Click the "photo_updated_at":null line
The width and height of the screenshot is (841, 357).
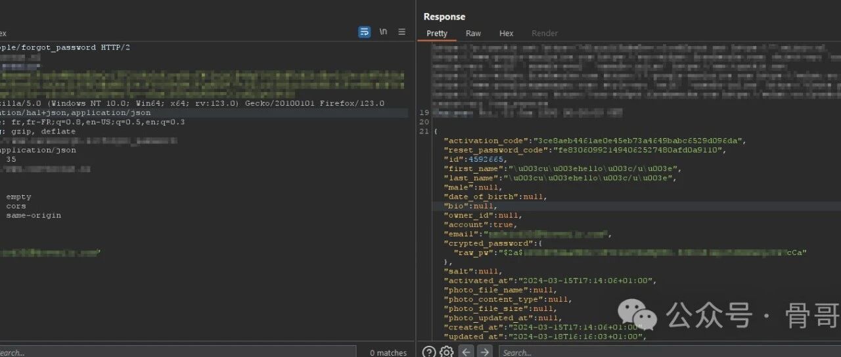click(503, 318)
